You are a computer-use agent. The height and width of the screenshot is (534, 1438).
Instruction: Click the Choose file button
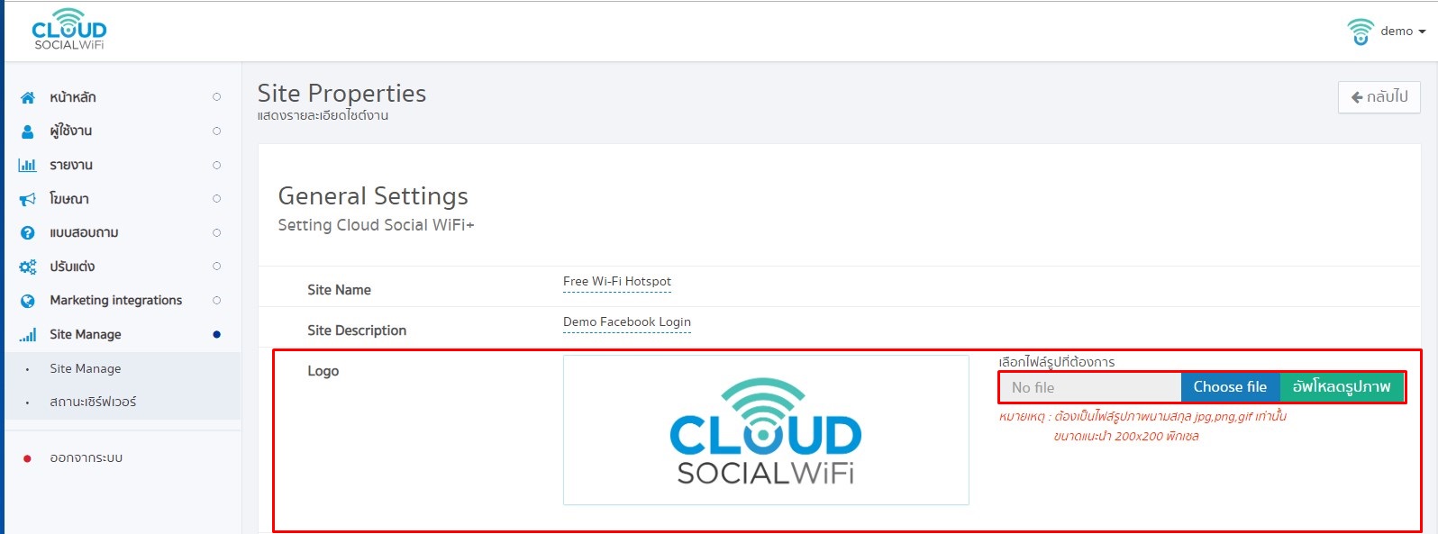1230,387
